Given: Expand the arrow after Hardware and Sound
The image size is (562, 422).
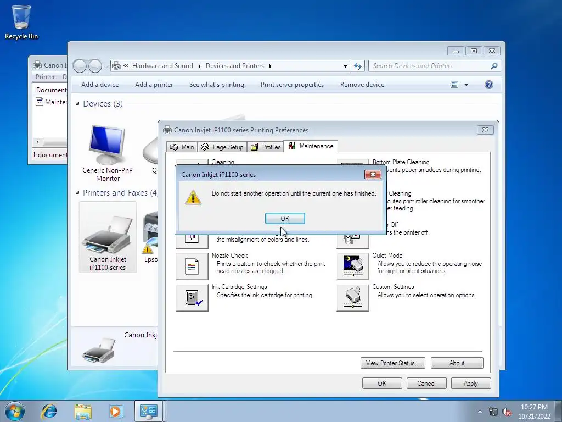Looking at the screenshot, I should 200,66.
